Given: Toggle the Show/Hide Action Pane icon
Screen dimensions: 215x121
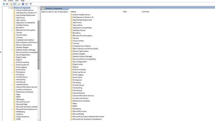Looking at the screenshot, I should click(x=26, y=4).
